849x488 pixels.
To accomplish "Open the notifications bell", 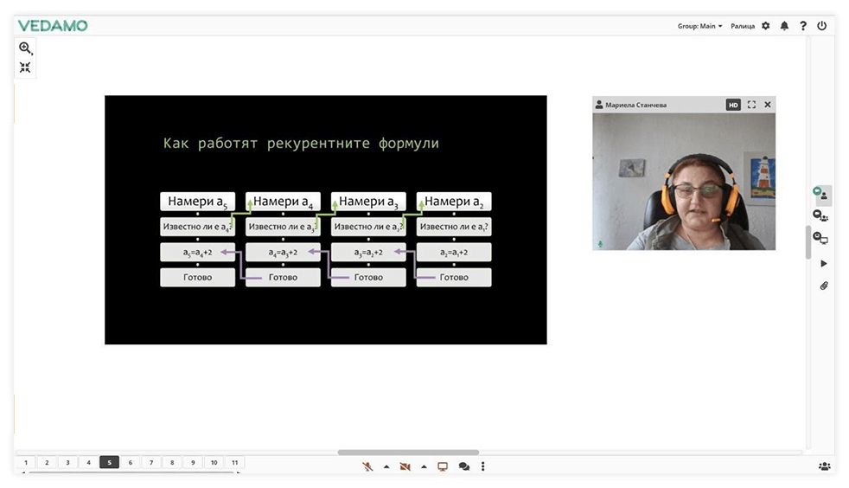I will tap(784, 26).
